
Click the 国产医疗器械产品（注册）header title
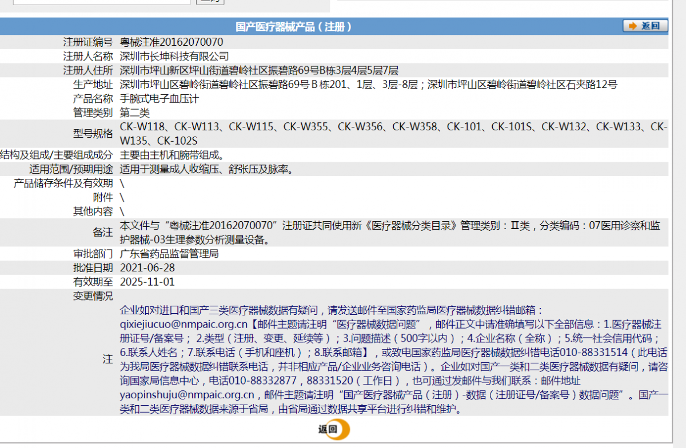click(x=294, y=26)
